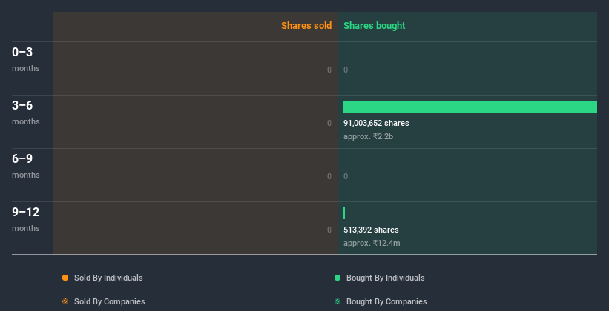Viewport: 609px width, 311px height.
Task: Click shares sold zero in 6–9 months row
Action: click(329, 176)
